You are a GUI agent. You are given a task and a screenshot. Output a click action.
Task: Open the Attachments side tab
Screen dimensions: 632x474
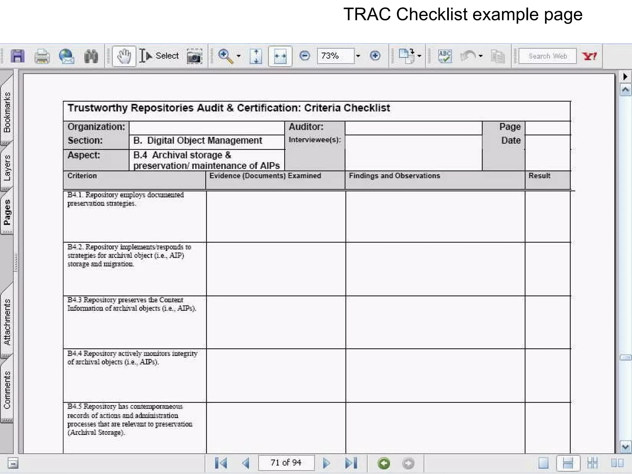(7, 322)
